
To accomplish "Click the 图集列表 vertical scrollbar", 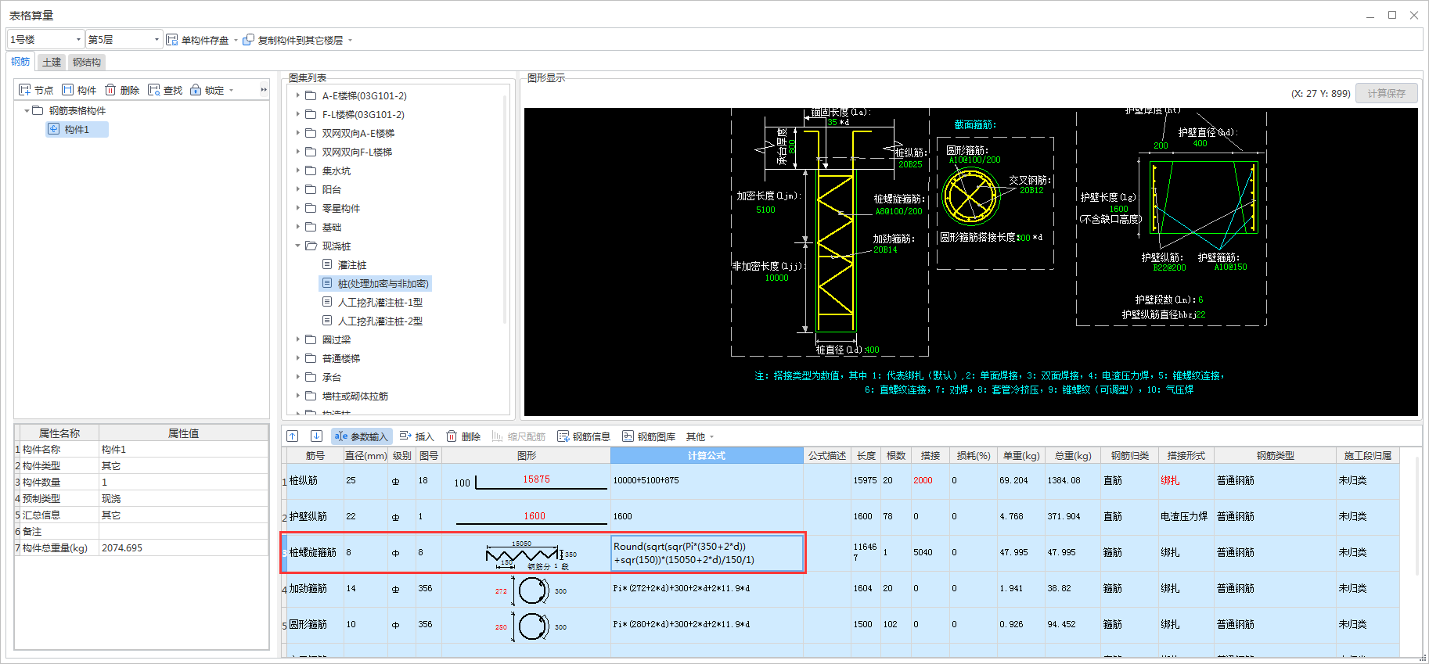I will [505, 210].
